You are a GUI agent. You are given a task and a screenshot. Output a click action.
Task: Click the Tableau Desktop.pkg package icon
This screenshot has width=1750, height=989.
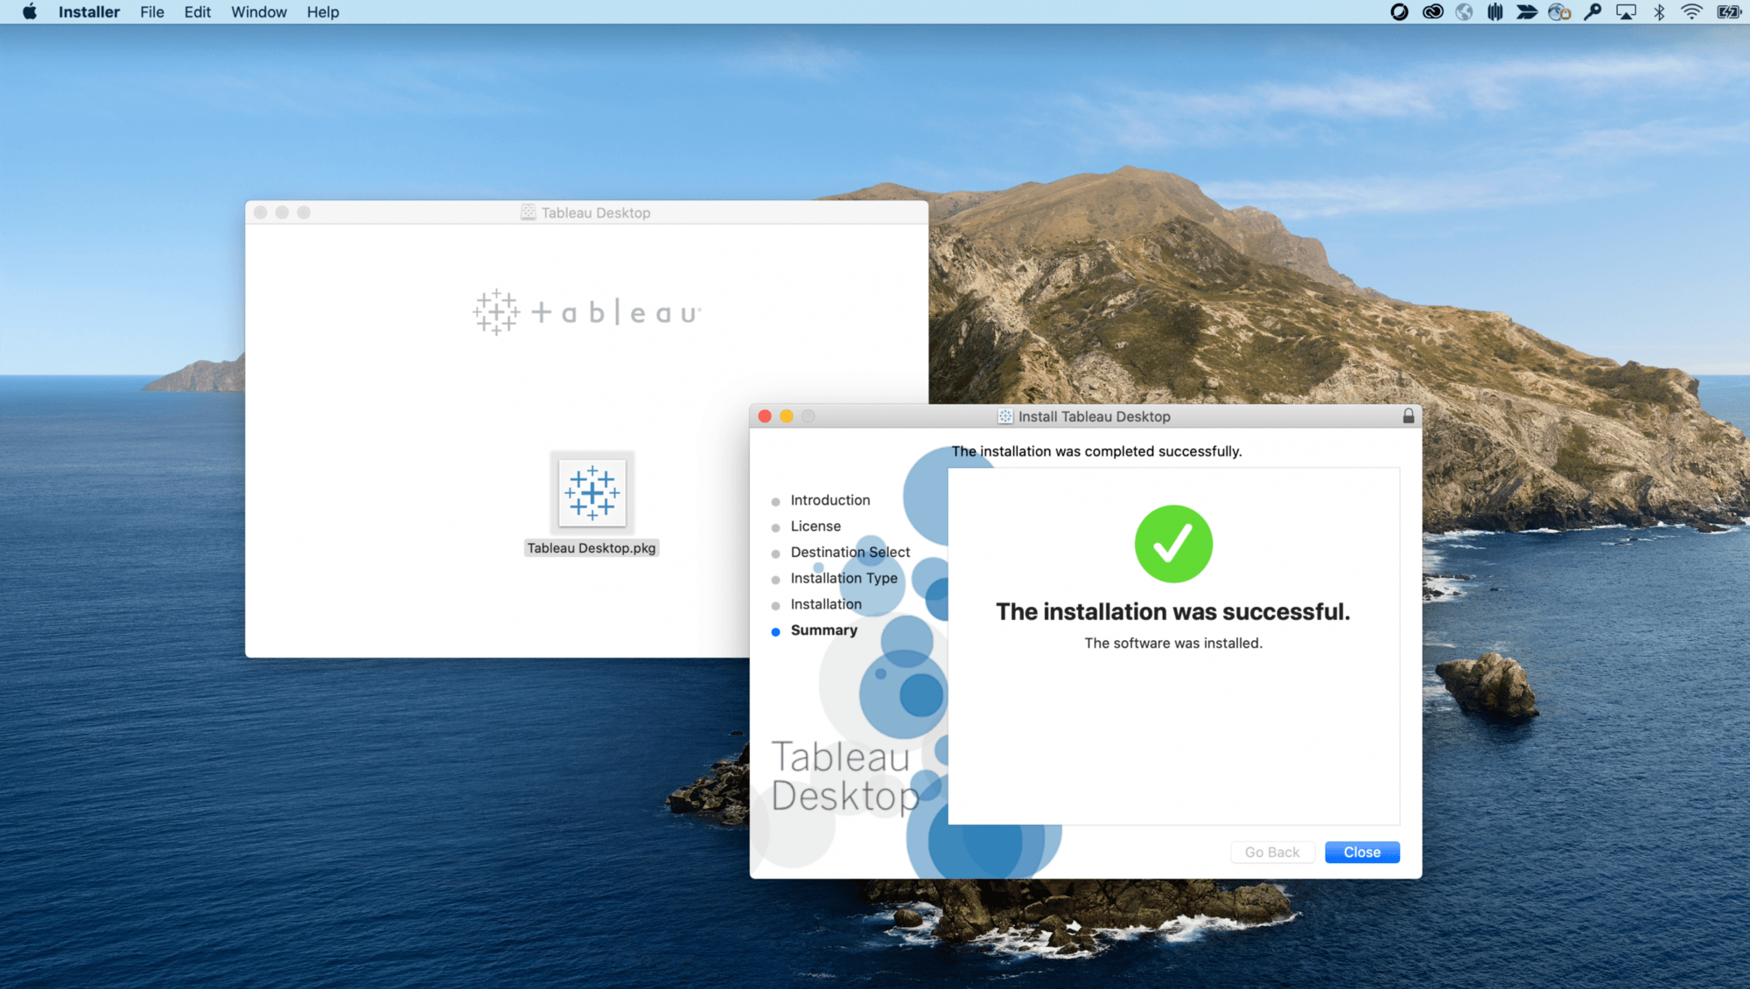(x=592, y=492)
